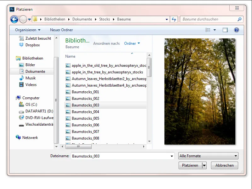Viewport: 252px width, 189px height.
Task: Click the image icon of Baumstocks_007
Action: pyautogui.click(x=68, y=132)
